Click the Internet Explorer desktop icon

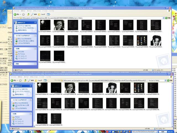coord(4,12)
